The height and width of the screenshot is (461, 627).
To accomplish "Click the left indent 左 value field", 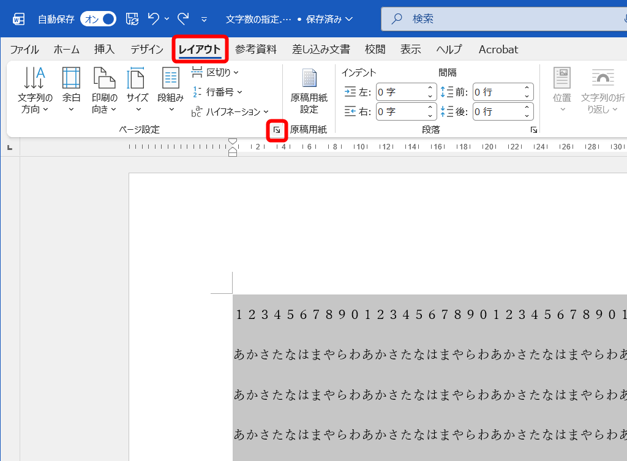I will [x=400, y=92].
